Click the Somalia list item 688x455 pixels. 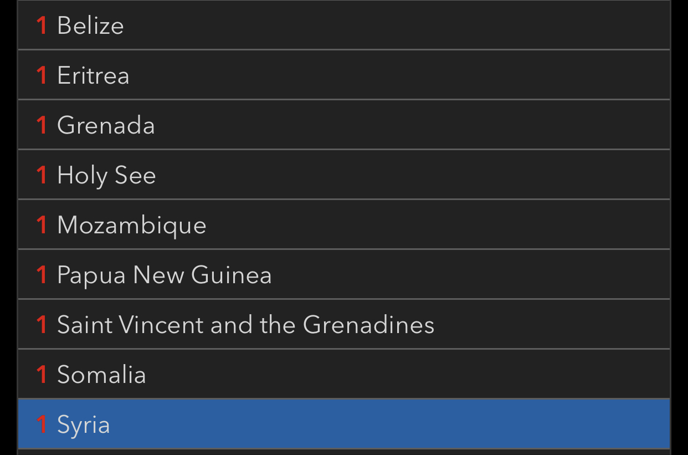101,375
